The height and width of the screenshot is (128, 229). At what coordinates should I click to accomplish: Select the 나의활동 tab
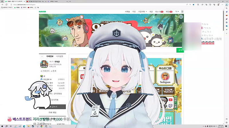pos(60,56)
